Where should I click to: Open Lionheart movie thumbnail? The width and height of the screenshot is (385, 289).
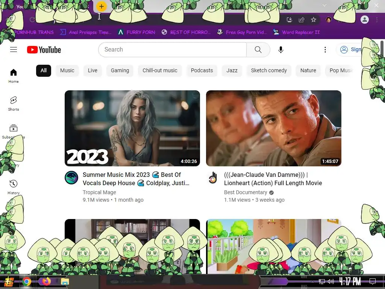tap(274, 128)
